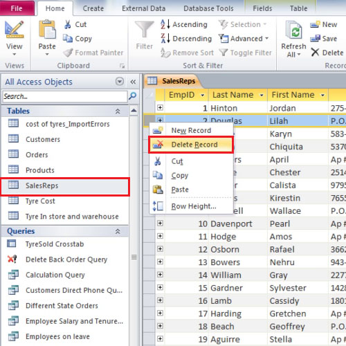346x346 pixels.
Task: Collapse the Queries group
Action: 118,231
